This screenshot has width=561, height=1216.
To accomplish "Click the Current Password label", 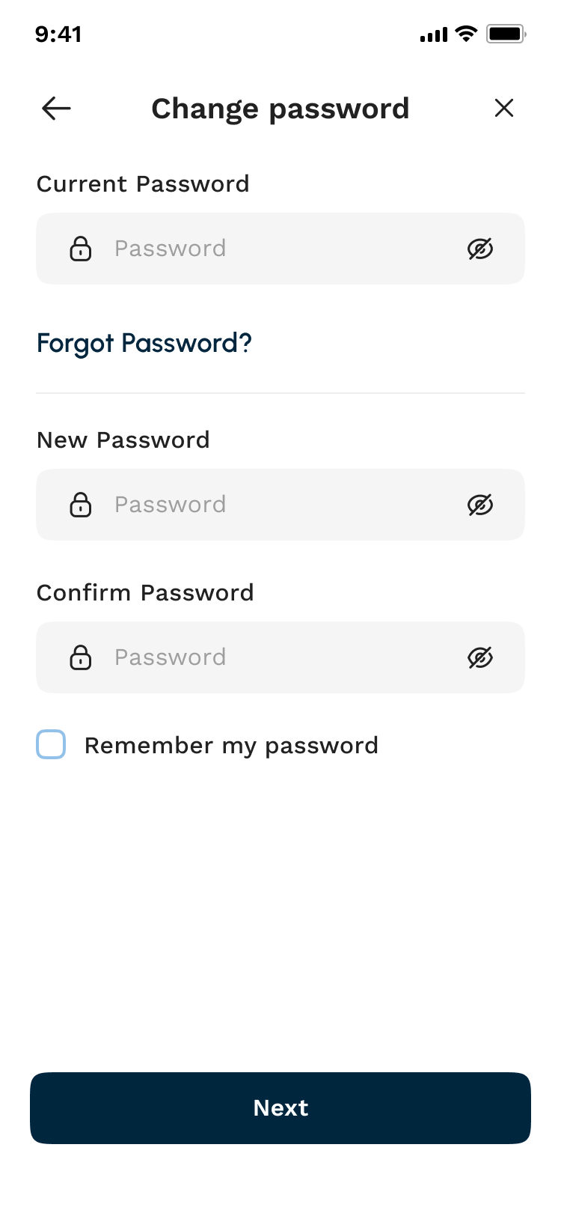I will 144,183.
